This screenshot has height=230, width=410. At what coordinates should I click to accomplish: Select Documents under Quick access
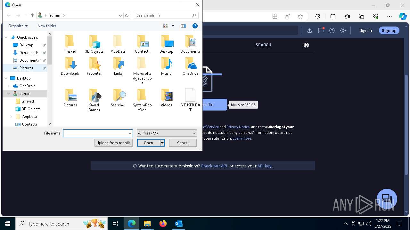pyautogui.click(x=29, y=60)
